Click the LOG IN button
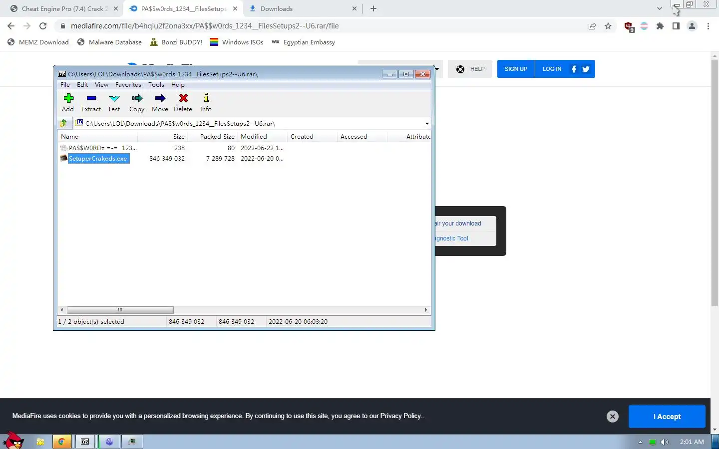Viewport: 719px width, 449px height. [x=552, y=69]
